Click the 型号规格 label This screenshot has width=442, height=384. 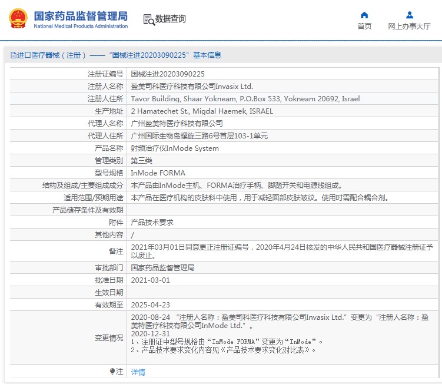(109, 173)
